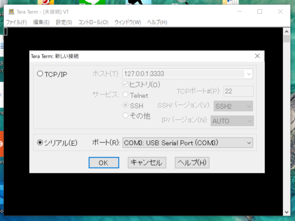Minimize the Tera Term window
This screenshot has width=295, height=221.
pos(239,12)
